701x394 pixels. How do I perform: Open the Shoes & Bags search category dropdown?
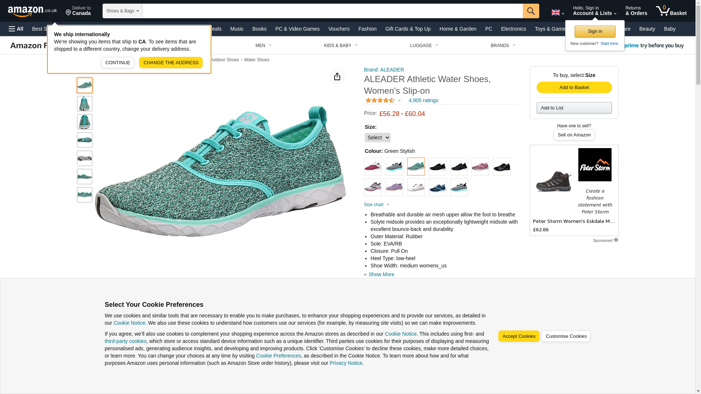[x=122, y=11]
